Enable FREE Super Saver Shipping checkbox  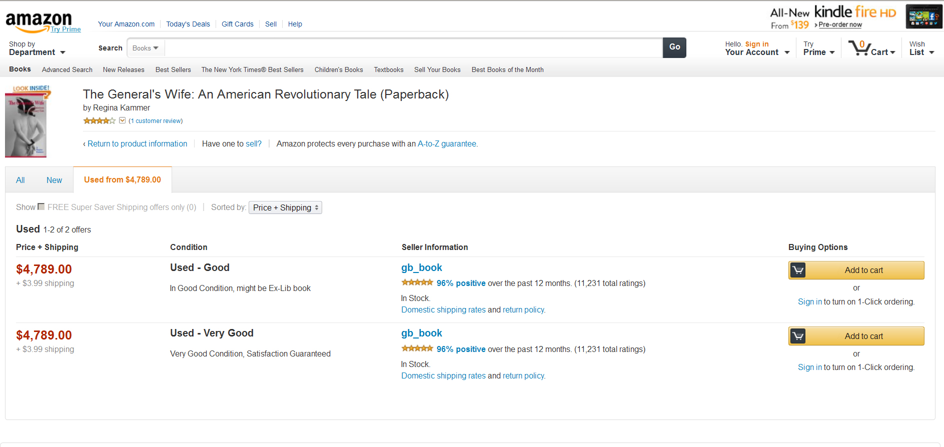pyautogui.click(x=41, y=206)
